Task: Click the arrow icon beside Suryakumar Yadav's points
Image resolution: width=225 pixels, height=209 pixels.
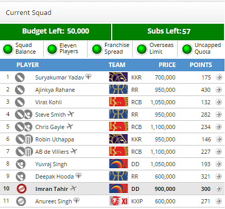Action: coord(219,77)
